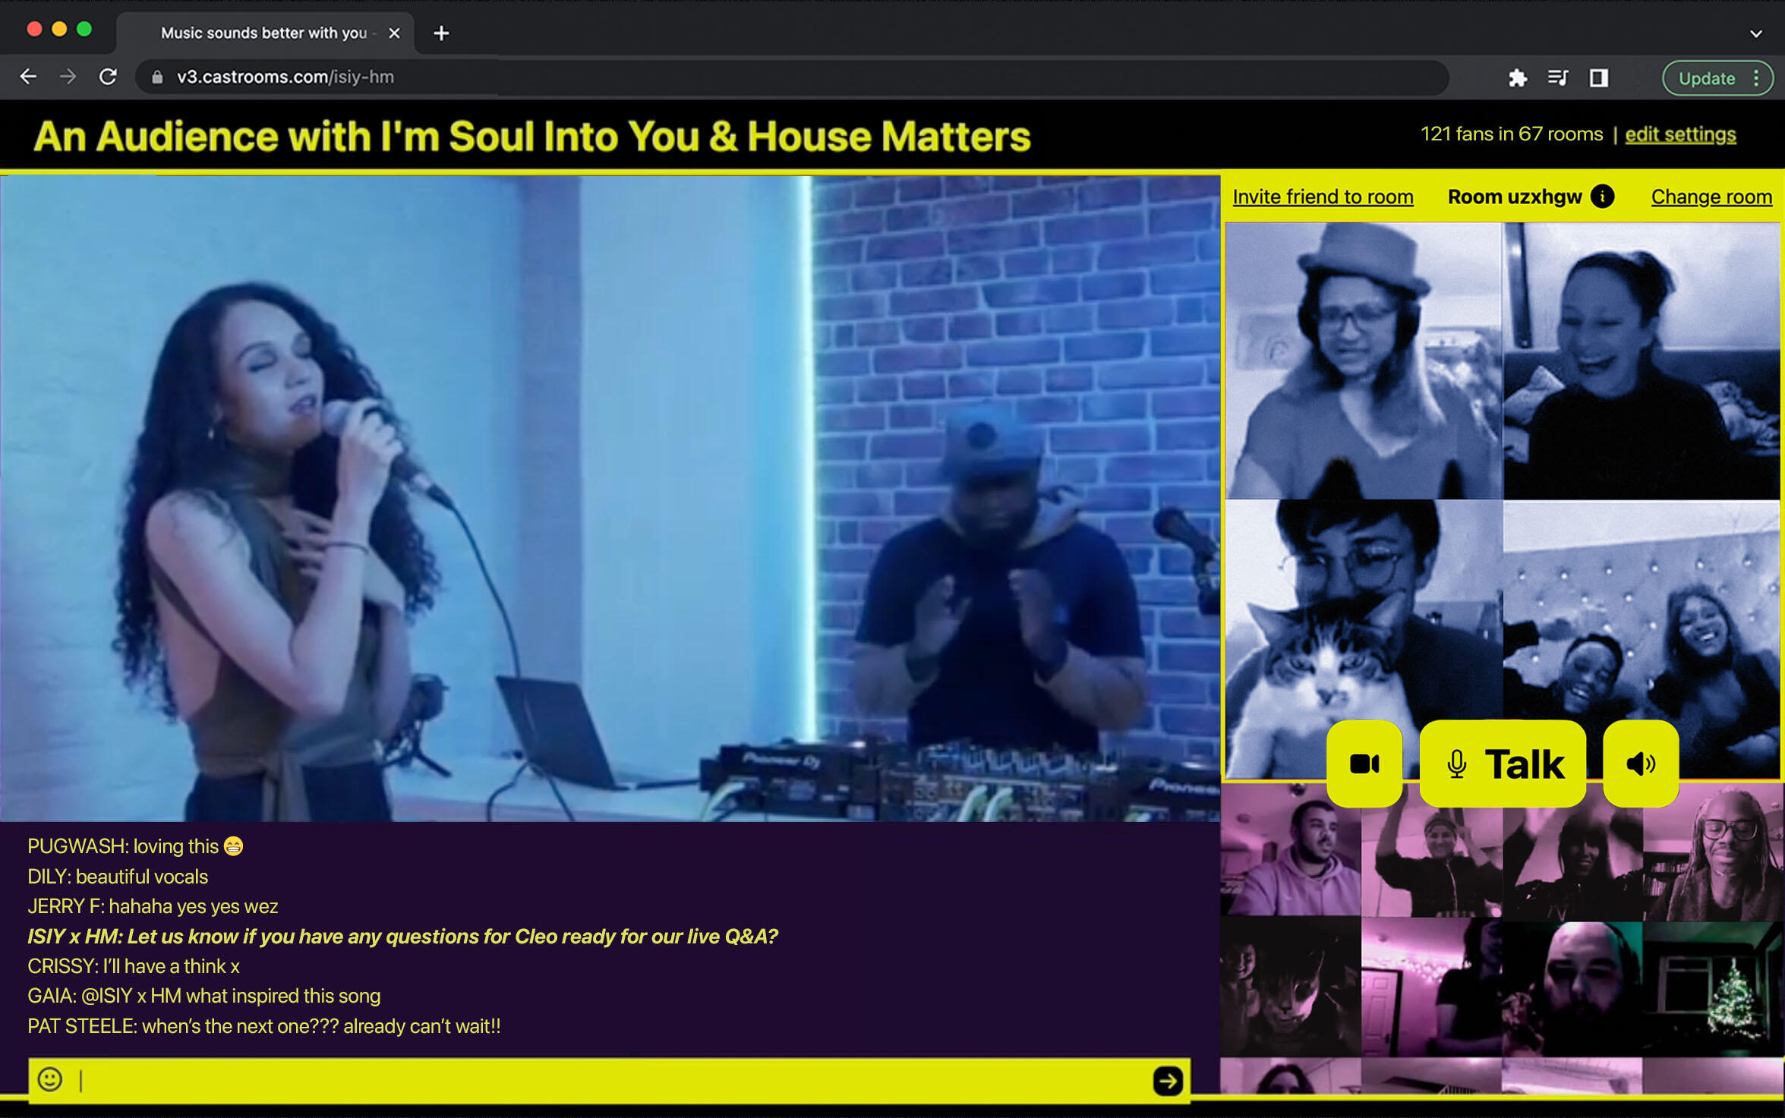Click the main live stream video

pyautogui.click(x=610, y=498)
